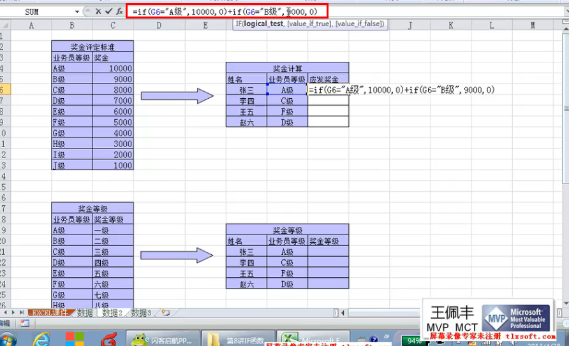Open the 闪客启航PP taskbar window

163,338
